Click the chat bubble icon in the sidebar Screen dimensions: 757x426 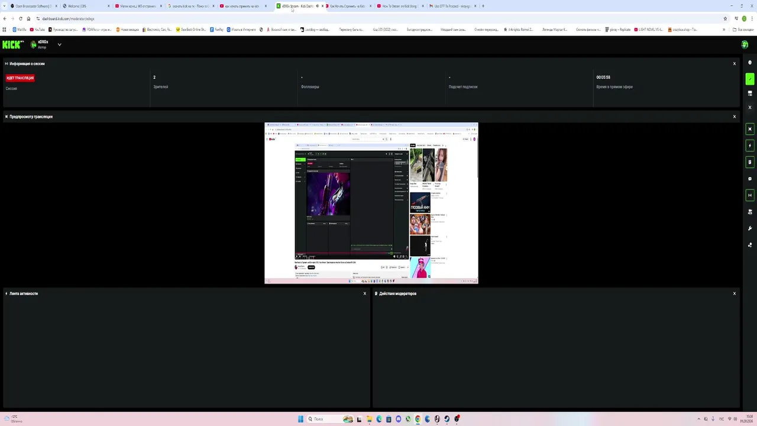click(x=750, y=179)
